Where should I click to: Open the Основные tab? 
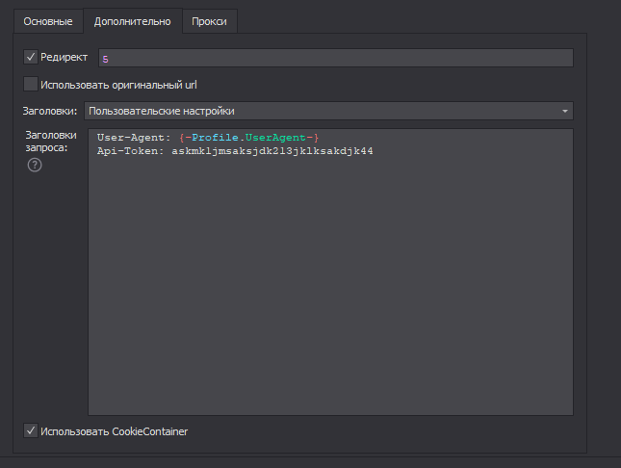pyautogui.click(x=48, y=21)
